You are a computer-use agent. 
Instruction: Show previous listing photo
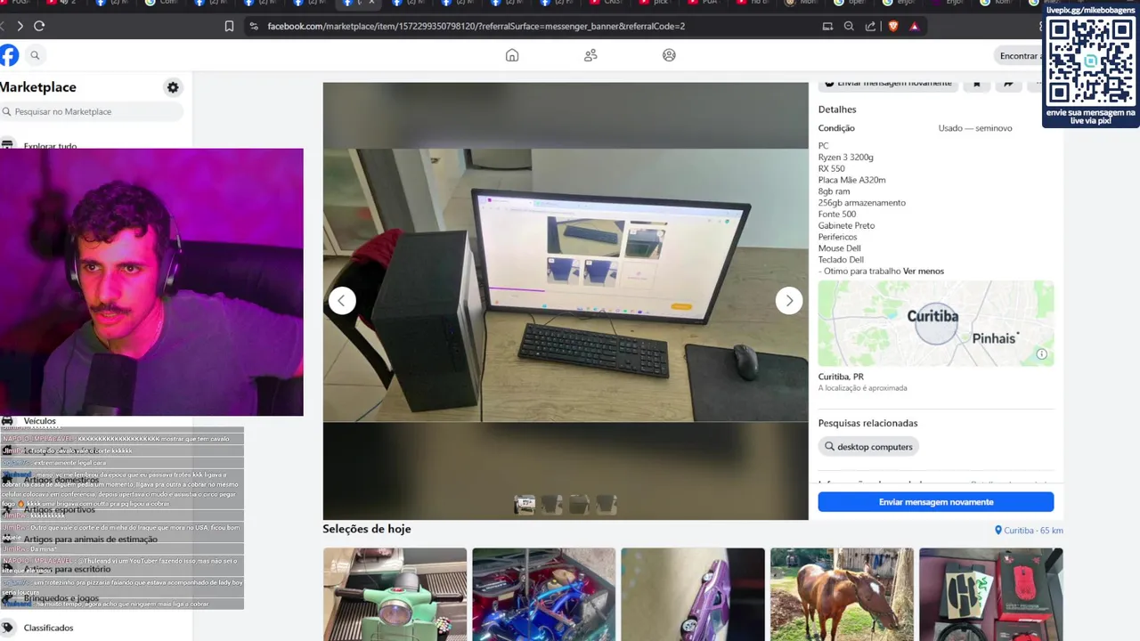(342, 301)
